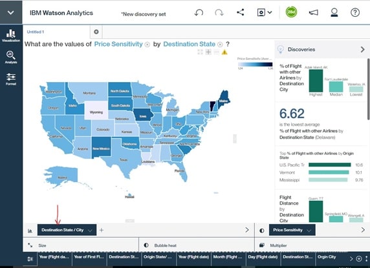Remove Destination State from the question
The image size is (370, 268).
220,45
